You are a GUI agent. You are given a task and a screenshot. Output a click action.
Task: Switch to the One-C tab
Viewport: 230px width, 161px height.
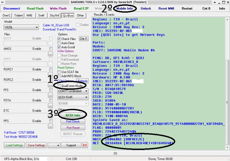pyautogui.click(x=7, y=16)
